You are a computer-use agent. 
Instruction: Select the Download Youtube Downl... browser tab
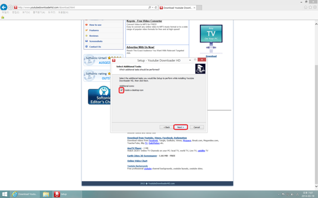click(177, 8)
